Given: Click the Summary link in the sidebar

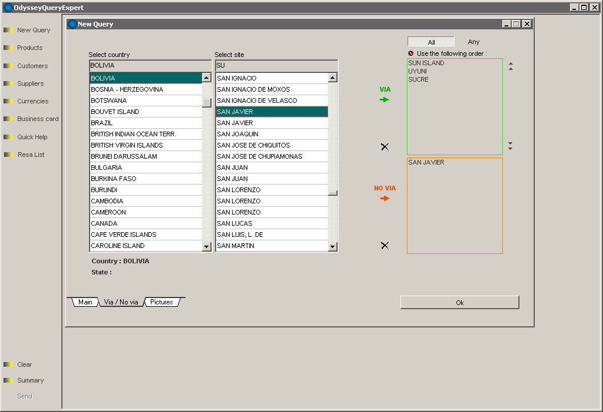Looking at the screenshot, I should click(x=30, y=380).
